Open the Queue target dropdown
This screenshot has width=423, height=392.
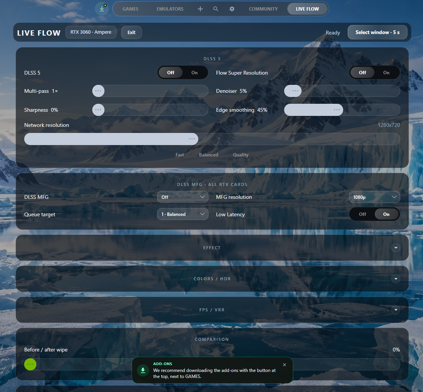(x=183, y=214)
